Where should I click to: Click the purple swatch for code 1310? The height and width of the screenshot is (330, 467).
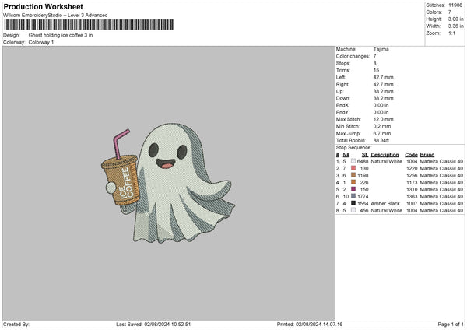coord(353,189)
